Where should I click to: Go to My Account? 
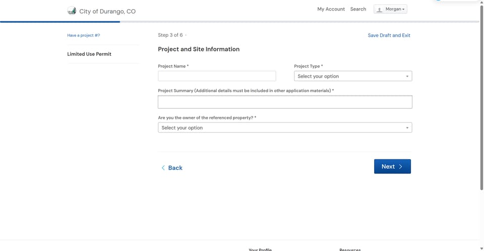click(x=331, y=9)
